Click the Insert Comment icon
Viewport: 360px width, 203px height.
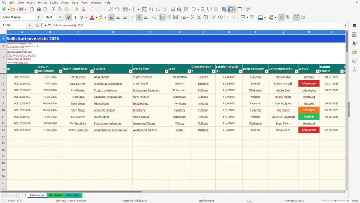(209, 9)
